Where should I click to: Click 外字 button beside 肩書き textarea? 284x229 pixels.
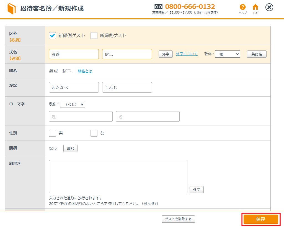(197, 190)
